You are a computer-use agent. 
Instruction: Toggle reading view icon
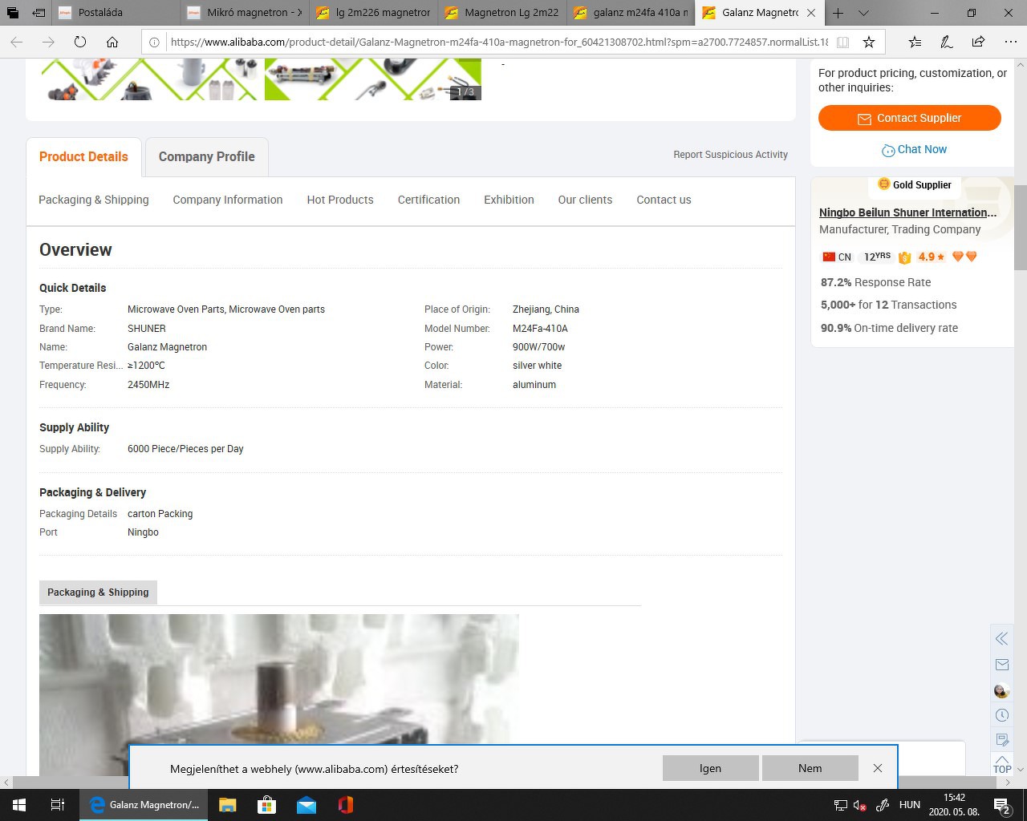click(842, 42)
